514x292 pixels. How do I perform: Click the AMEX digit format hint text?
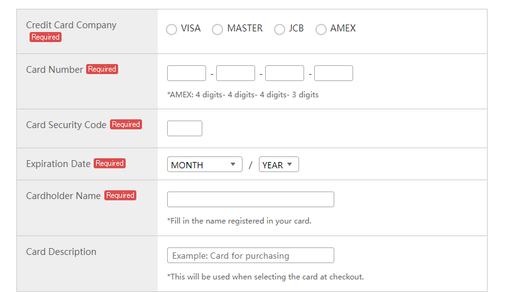(243, 95)
